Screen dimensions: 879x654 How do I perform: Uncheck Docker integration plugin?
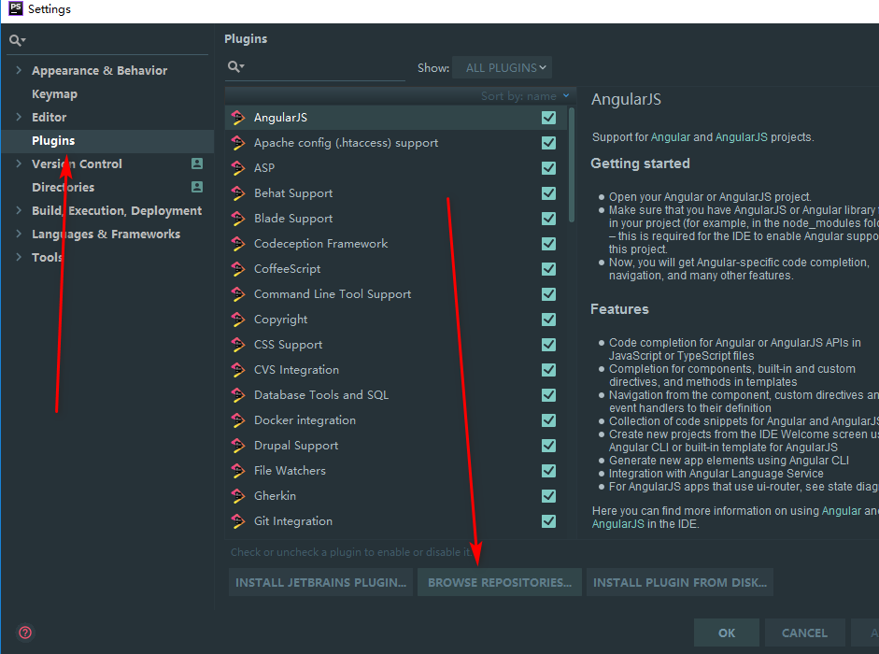click(549, 420)
